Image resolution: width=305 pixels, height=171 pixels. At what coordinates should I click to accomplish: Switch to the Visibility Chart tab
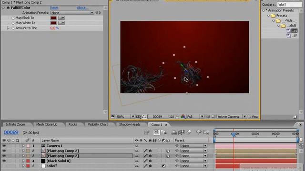pyautogui.click(x=98, y=124)
